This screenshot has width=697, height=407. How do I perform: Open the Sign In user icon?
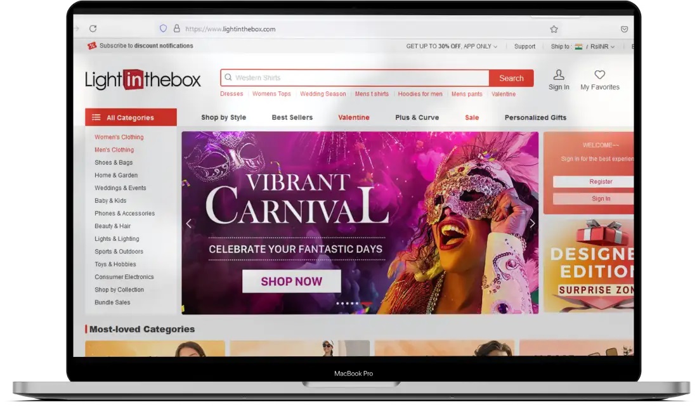(x=559, y=75)
